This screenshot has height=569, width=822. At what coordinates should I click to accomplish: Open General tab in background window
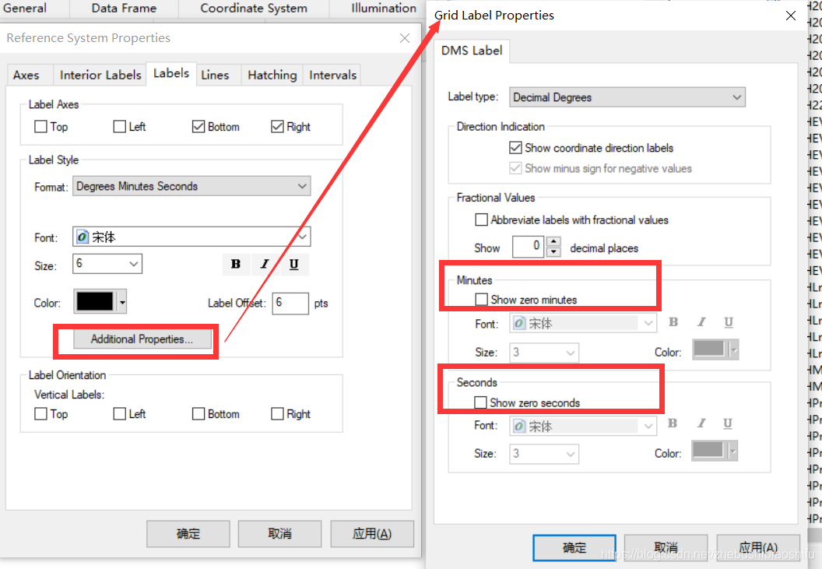25,8
